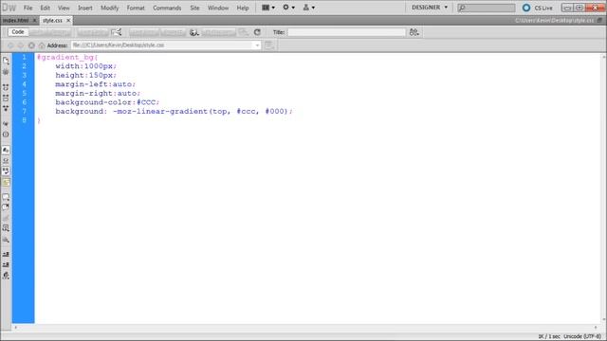Toggle word wrap in code view

pyautogui.click(x=6, y=170)
